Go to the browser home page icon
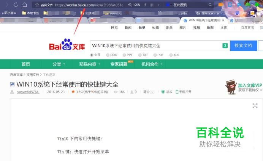The image size is (263, 161). [25, 5]
